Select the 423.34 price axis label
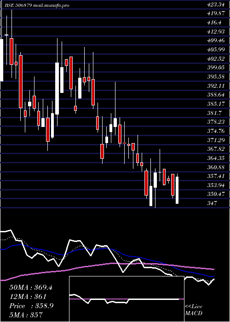 [216, 5]
